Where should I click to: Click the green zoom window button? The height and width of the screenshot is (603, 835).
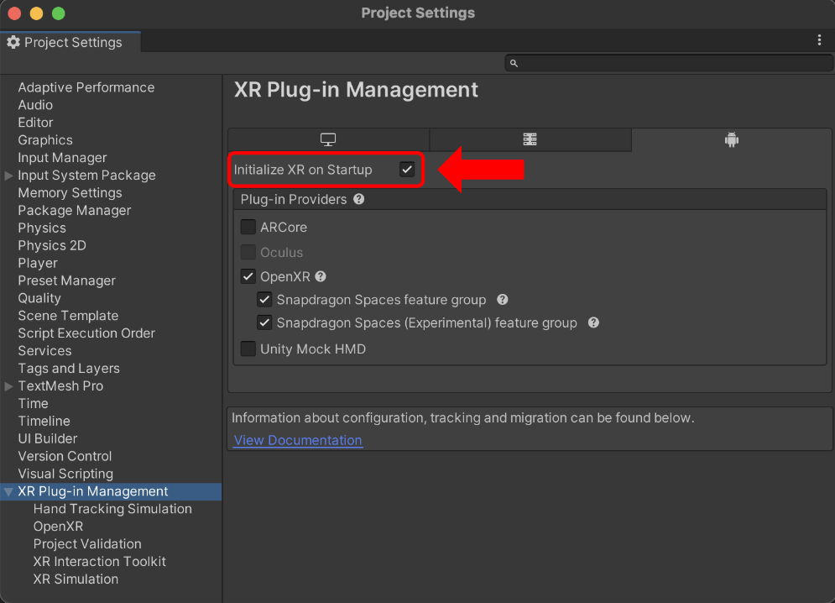[x=59, y=13]
